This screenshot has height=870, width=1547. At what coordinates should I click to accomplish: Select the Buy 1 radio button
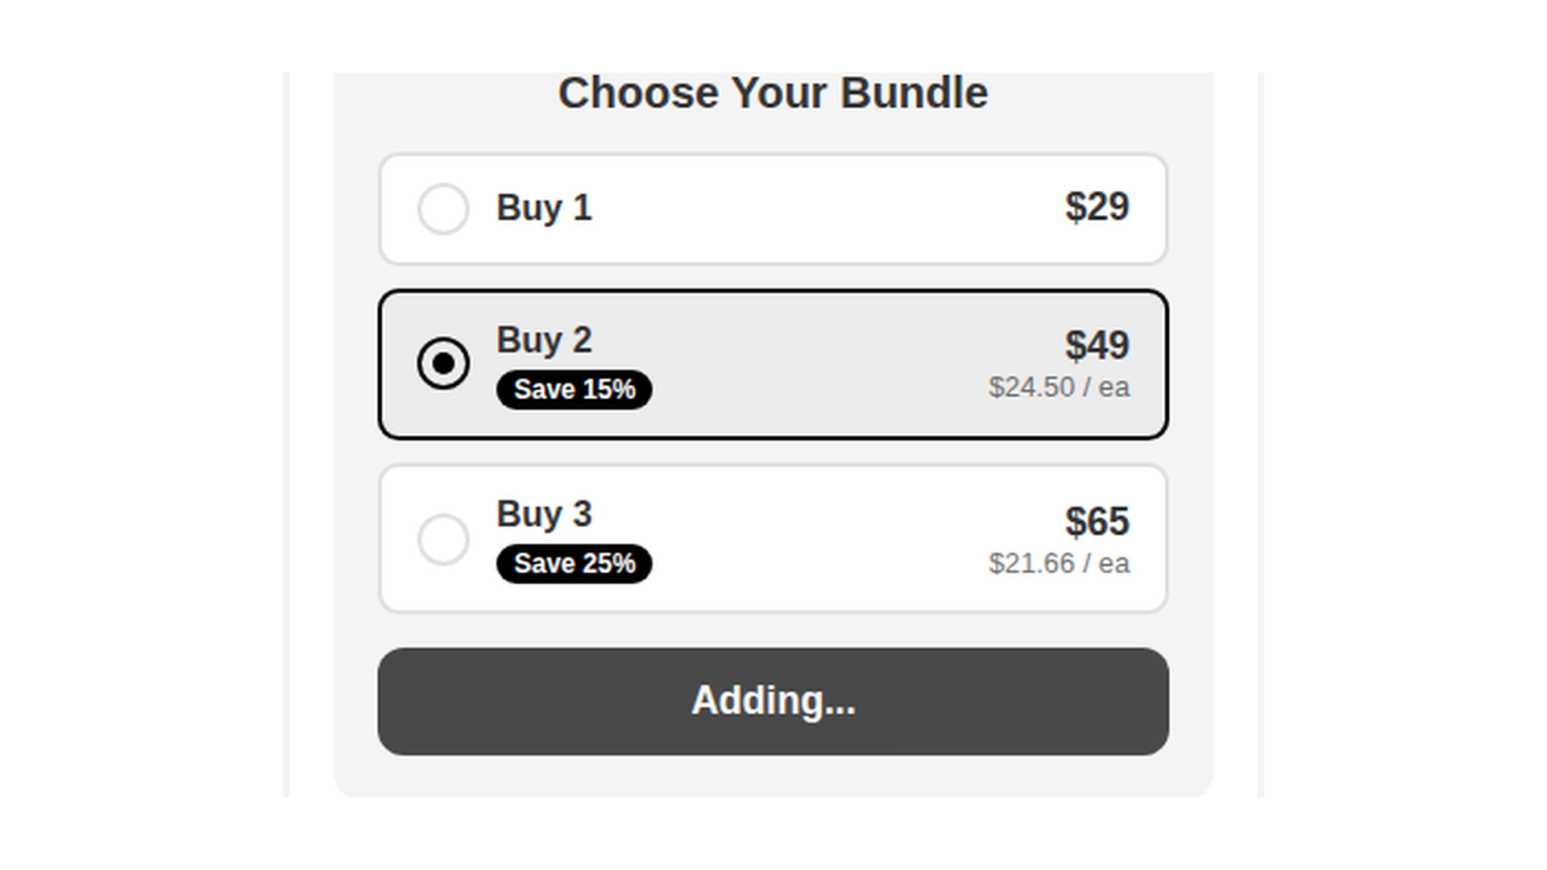pos(444,209)
